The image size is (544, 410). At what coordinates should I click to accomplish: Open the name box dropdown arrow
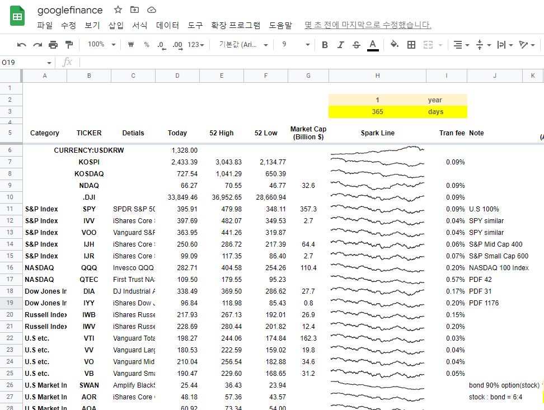tap(49, 63)
